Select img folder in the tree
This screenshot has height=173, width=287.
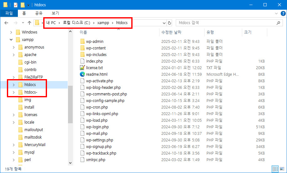tap(28, 100)
